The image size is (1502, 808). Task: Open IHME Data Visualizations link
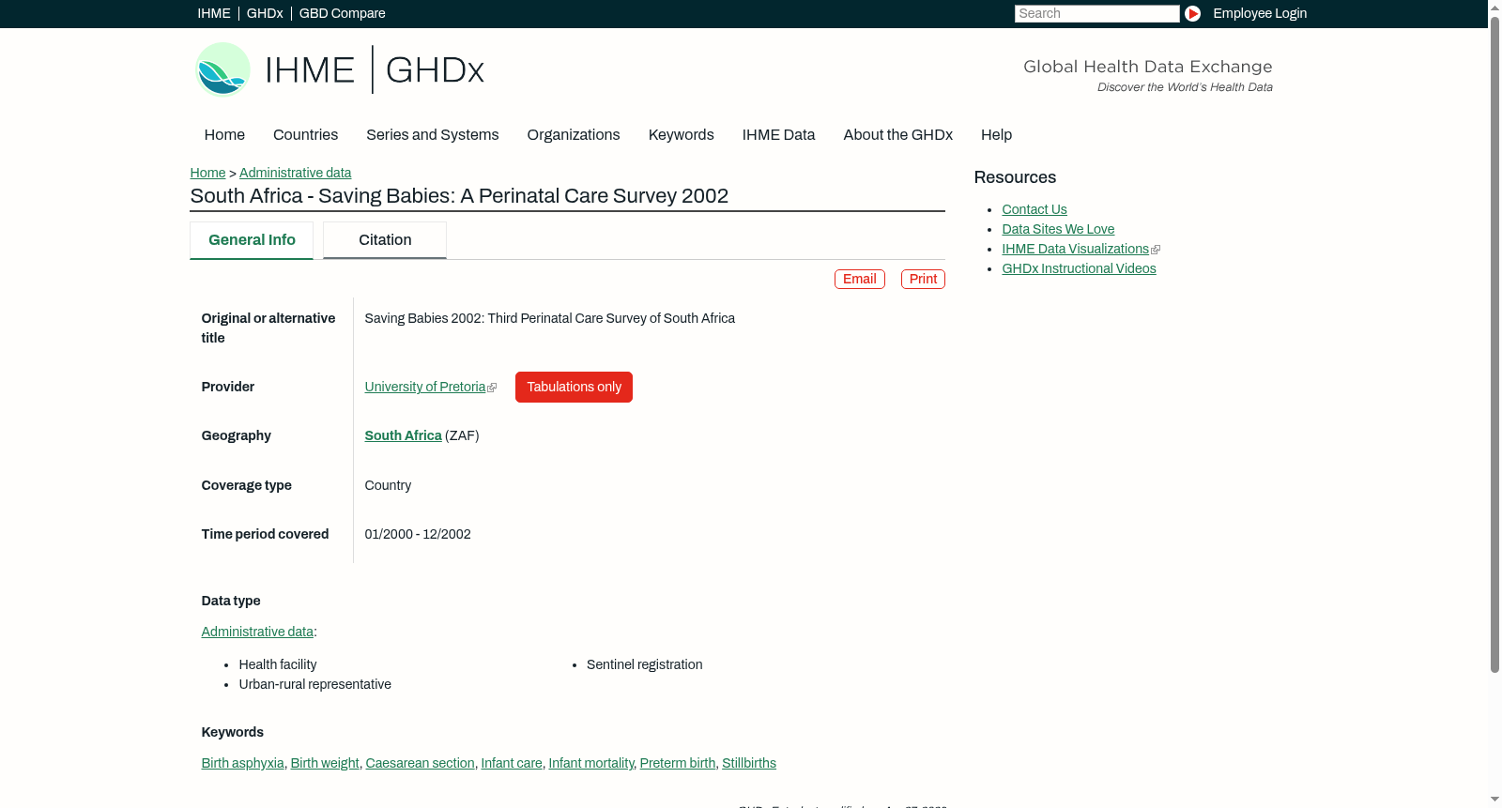[x=1075, y=249]
